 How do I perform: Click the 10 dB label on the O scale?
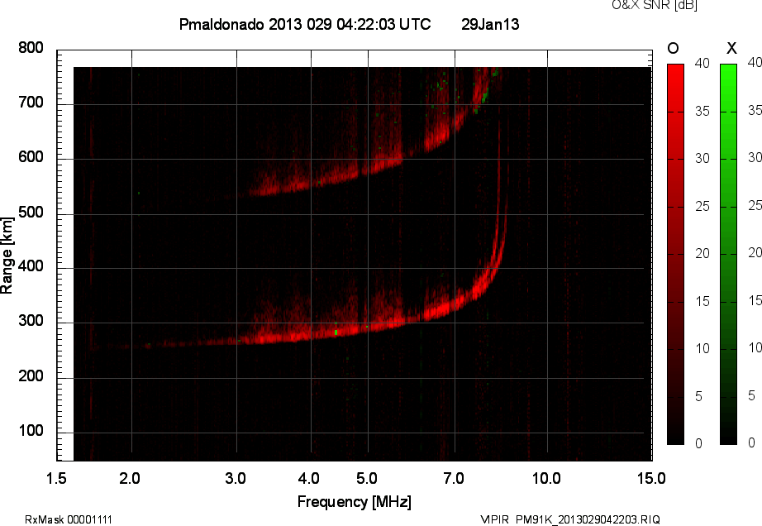coord(702,348)
